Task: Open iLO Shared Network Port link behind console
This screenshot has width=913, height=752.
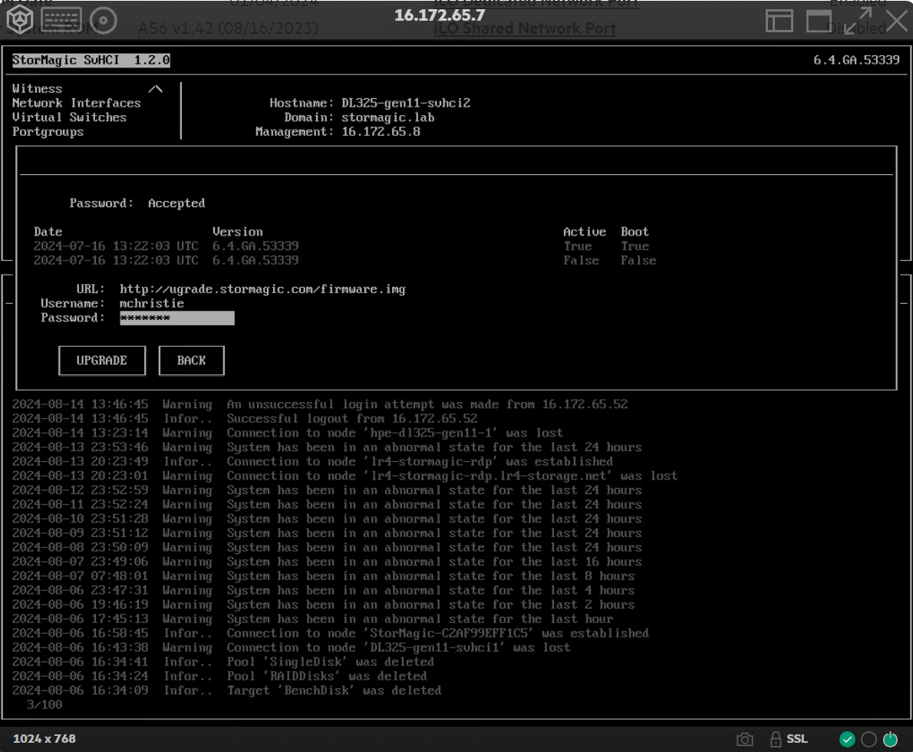Action: coord(525,28)
